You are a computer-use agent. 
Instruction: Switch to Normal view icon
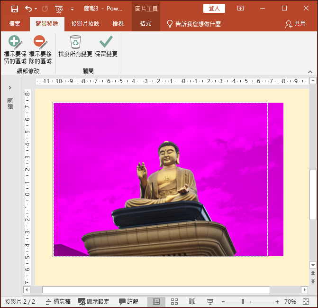click(156, 301)
